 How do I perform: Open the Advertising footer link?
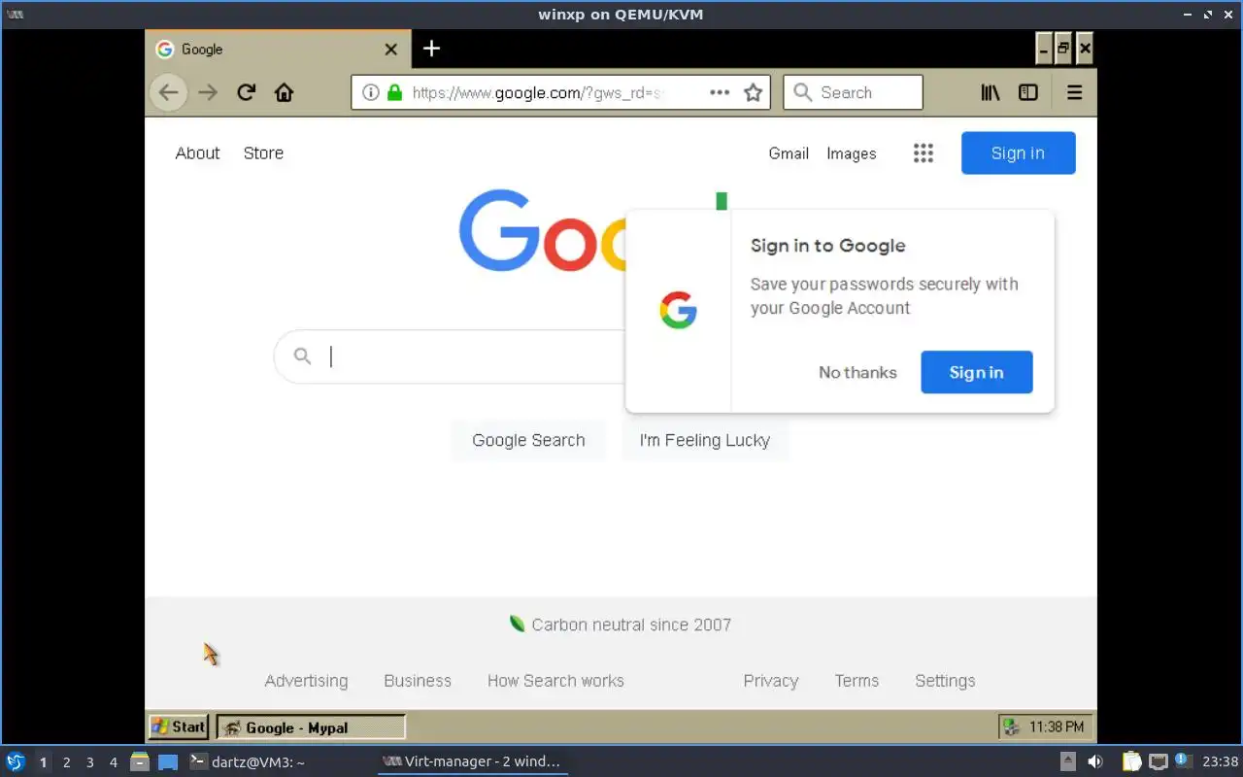pos(306,681)
